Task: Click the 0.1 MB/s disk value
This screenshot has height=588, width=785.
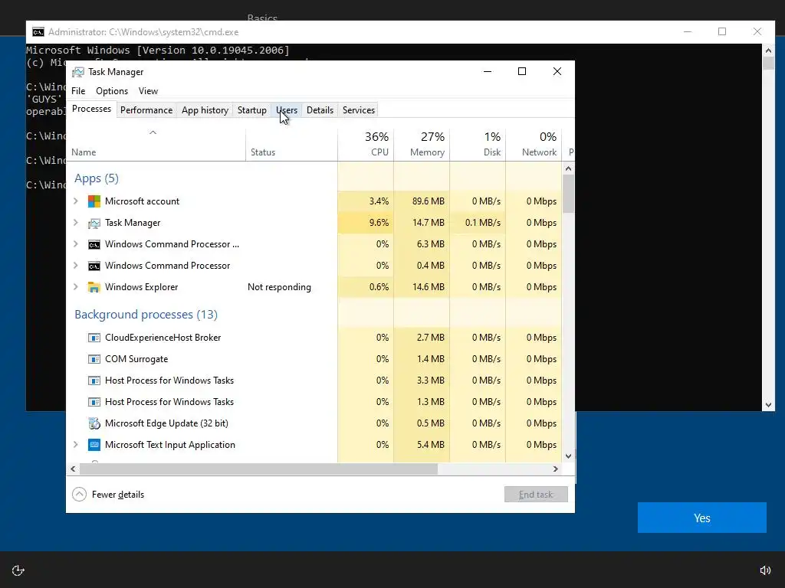Action: pyautogui.click(x=483, y=223)
